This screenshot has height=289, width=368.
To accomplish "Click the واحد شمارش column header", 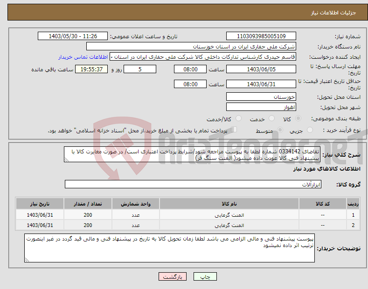I will click(136, 204).
